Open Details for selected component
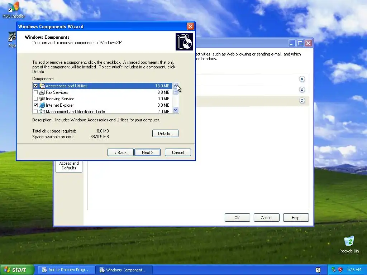Screen dimensions: 367x275 pyautogui.click(x=165, y=134)
